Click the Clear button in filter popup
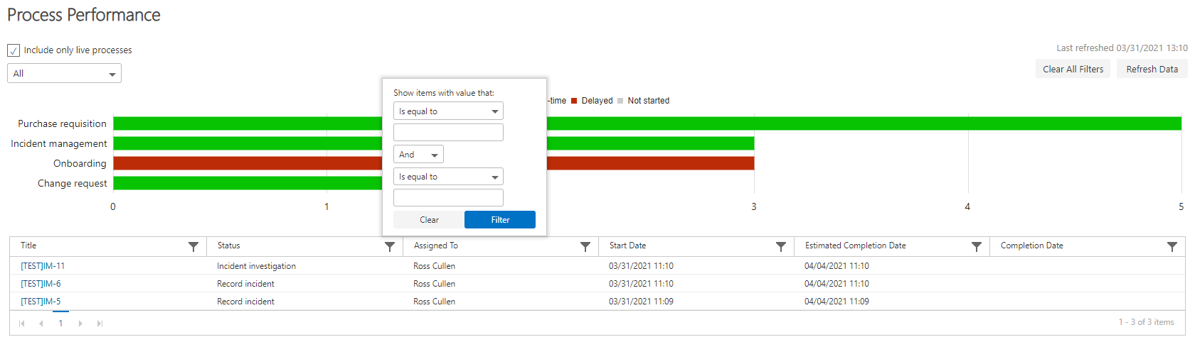The image size is (1195, 342). pos(429,220)
